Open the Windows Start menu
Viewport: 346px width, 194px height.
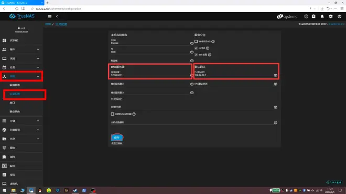tap(4, 190)
